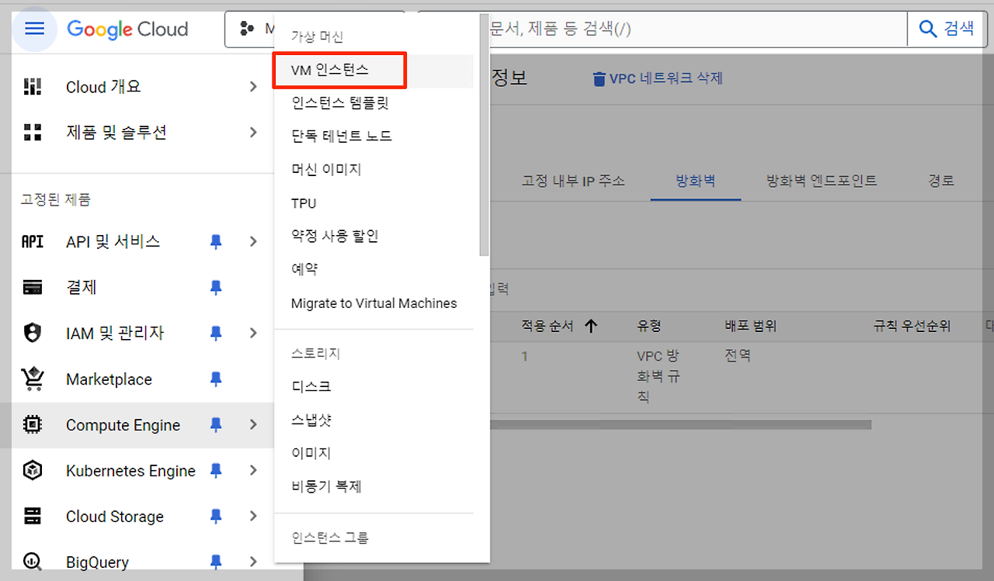Unpin BigQuery pin
This screenshot has width=994, height=581.
point(216,562)
